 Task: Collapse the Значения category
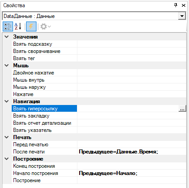pos(7,37)
